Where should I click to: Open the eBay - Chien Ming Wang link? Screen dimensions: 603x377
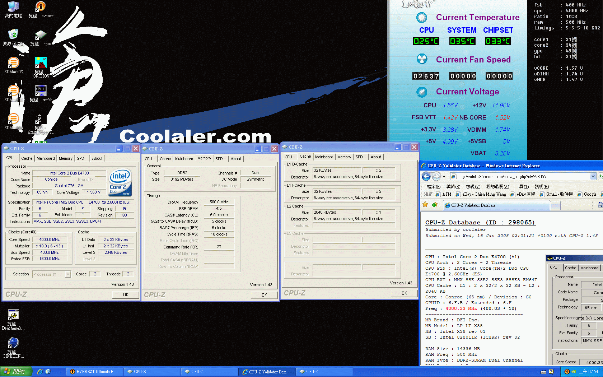(481, 194)
